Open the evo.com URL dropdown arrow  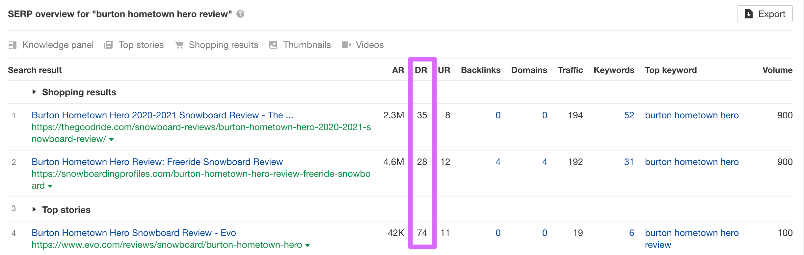tap(308, 245)
